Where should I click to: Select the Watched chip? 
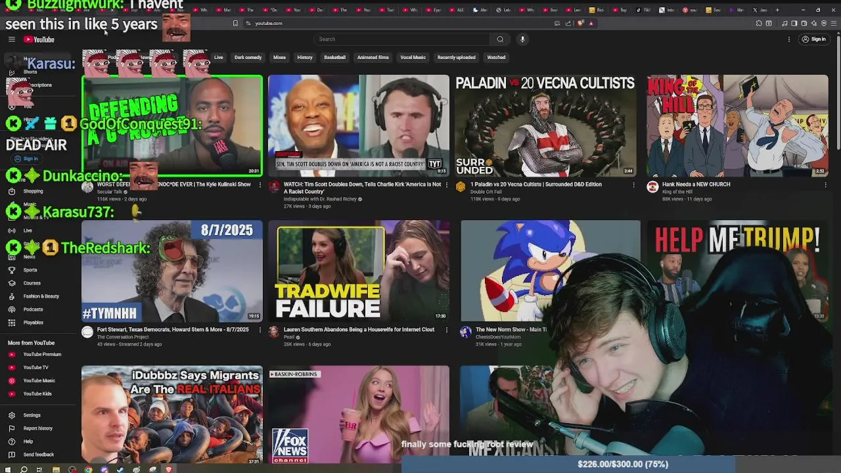click(496, 57)
